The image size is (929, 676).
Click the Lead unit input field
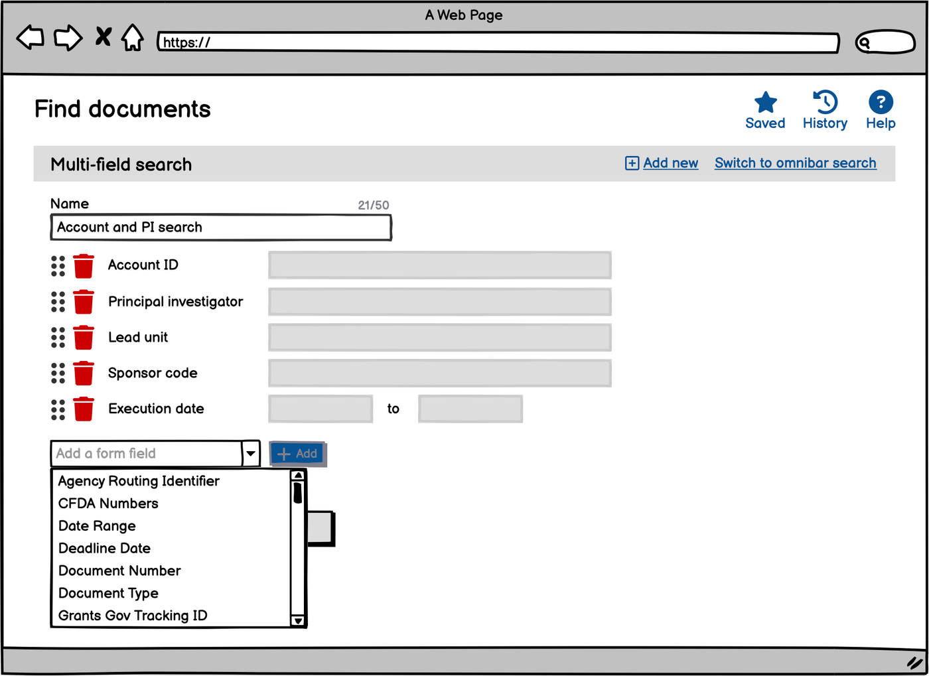point(439,337)
